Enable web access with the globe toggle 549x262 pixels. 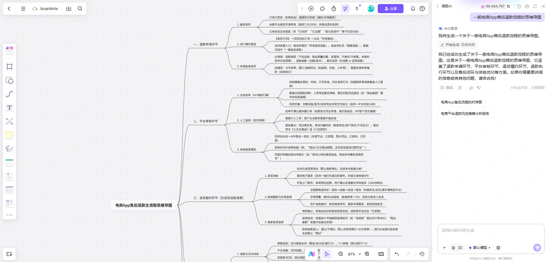click(x=498, y=248)
